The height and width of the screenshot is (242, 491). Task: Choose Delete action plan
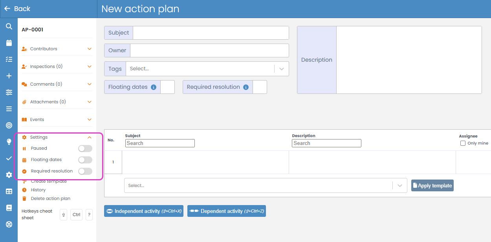click(x=51, y=198)
